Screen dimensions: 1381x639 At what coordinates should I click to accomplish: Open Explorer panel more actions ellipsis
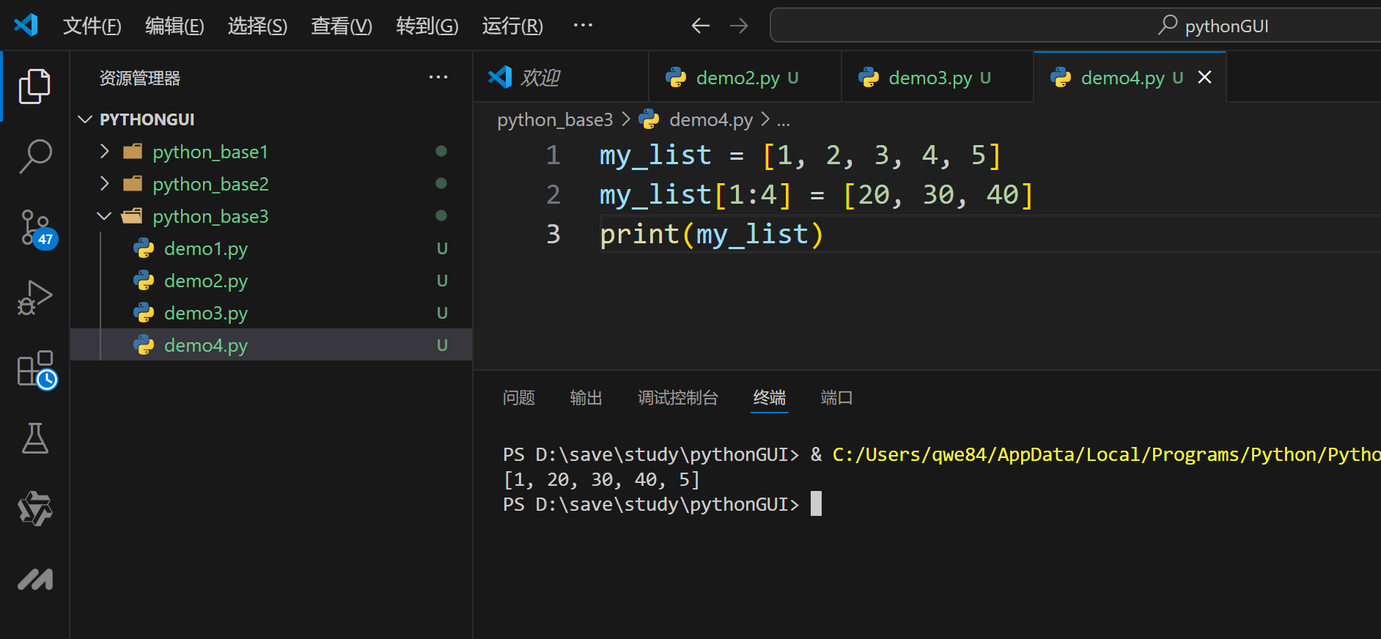pyautogui.click(x=438, y=77)
